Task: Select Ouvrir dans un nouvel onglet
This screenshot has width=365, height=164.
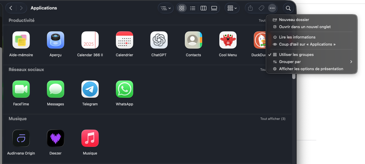Action: tap(312, 27)
